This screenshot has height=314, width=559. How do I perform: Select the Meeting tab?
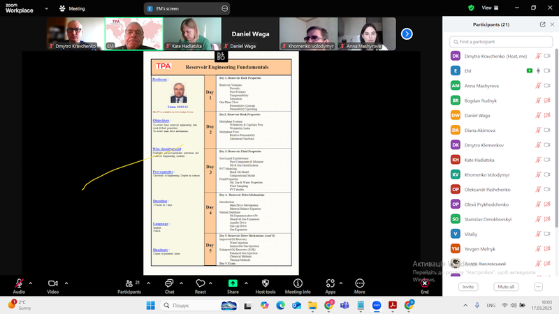point(73,8)
